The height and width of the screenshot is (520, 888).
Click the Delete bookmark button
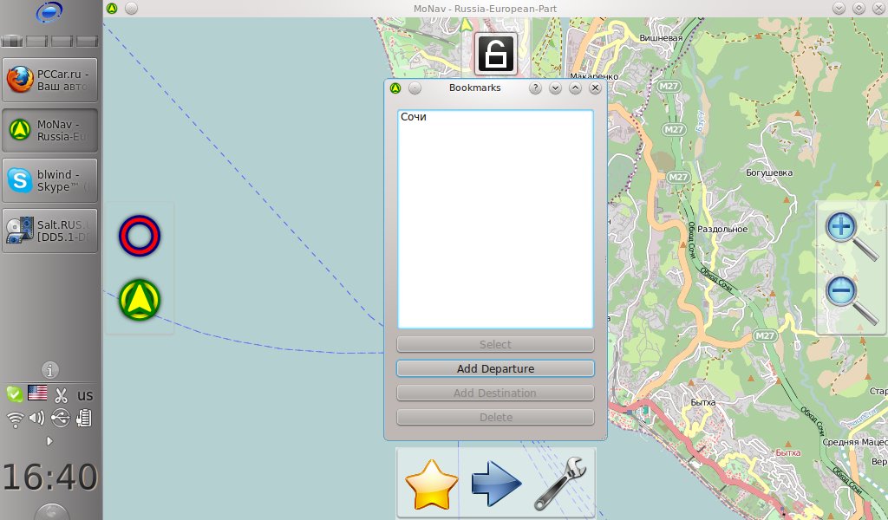tap(495, 417)
